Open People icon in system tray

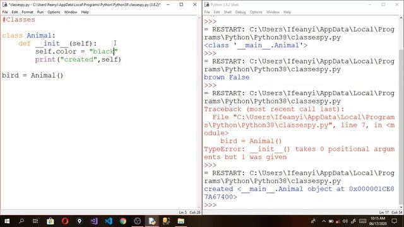click(x=313, y=221)
